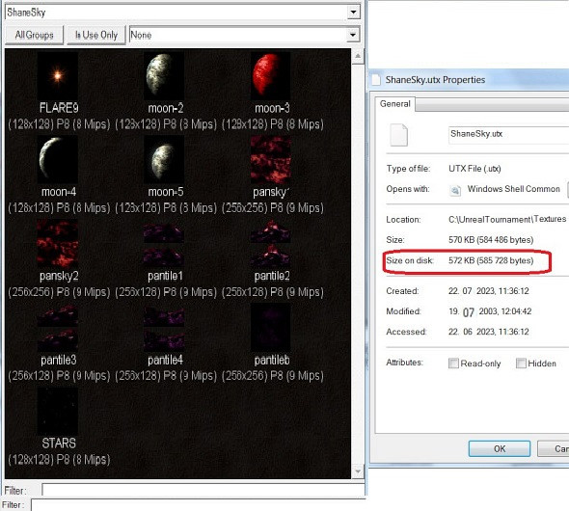Click the ShaneSky.utx filename field
The width and height of the screenshot is (569, 511).
point(509,135)
